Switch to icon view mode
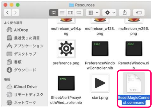This screenshot has height=111, width=154. pos(54,13)
